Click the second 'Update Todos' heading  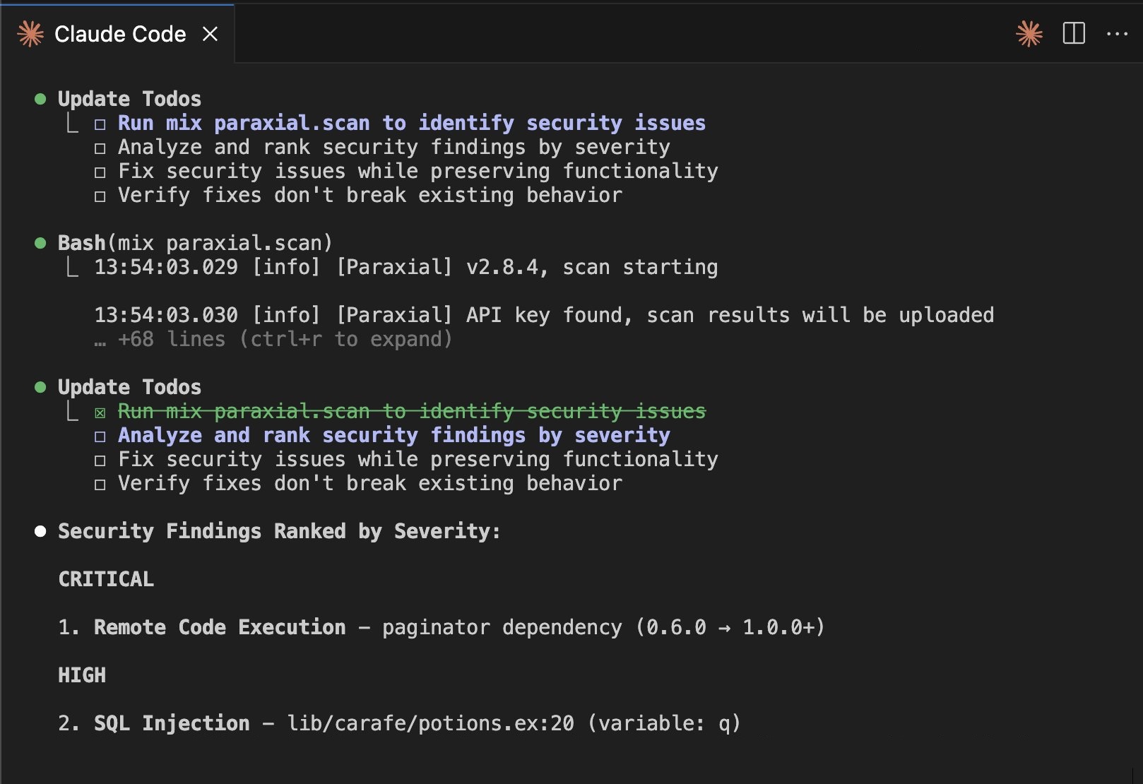pyautogui.click(x=129, y=387)
